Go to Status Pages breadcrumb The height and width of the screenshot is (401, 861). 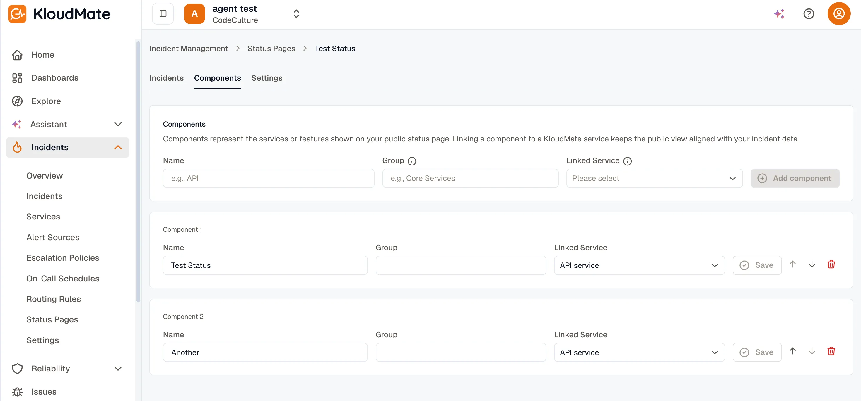click(271, 49)
